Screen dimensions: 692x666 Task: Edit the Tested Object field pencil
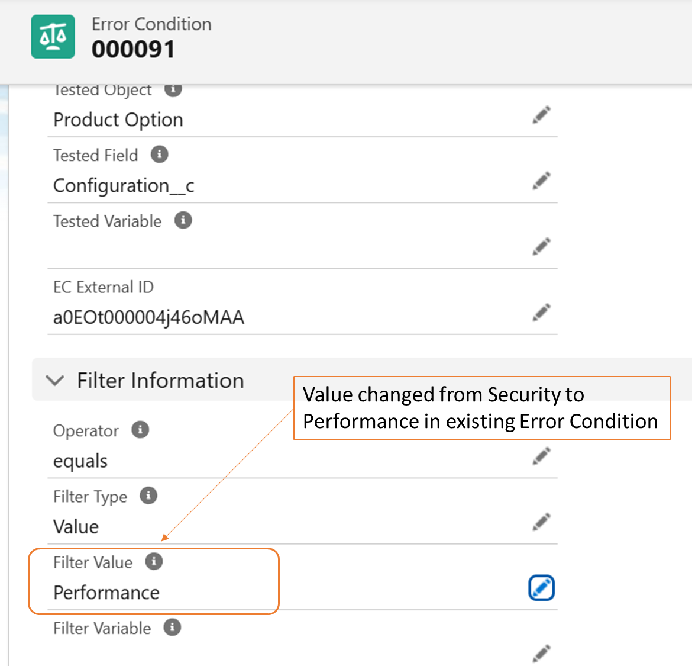(x=542, y=115)
